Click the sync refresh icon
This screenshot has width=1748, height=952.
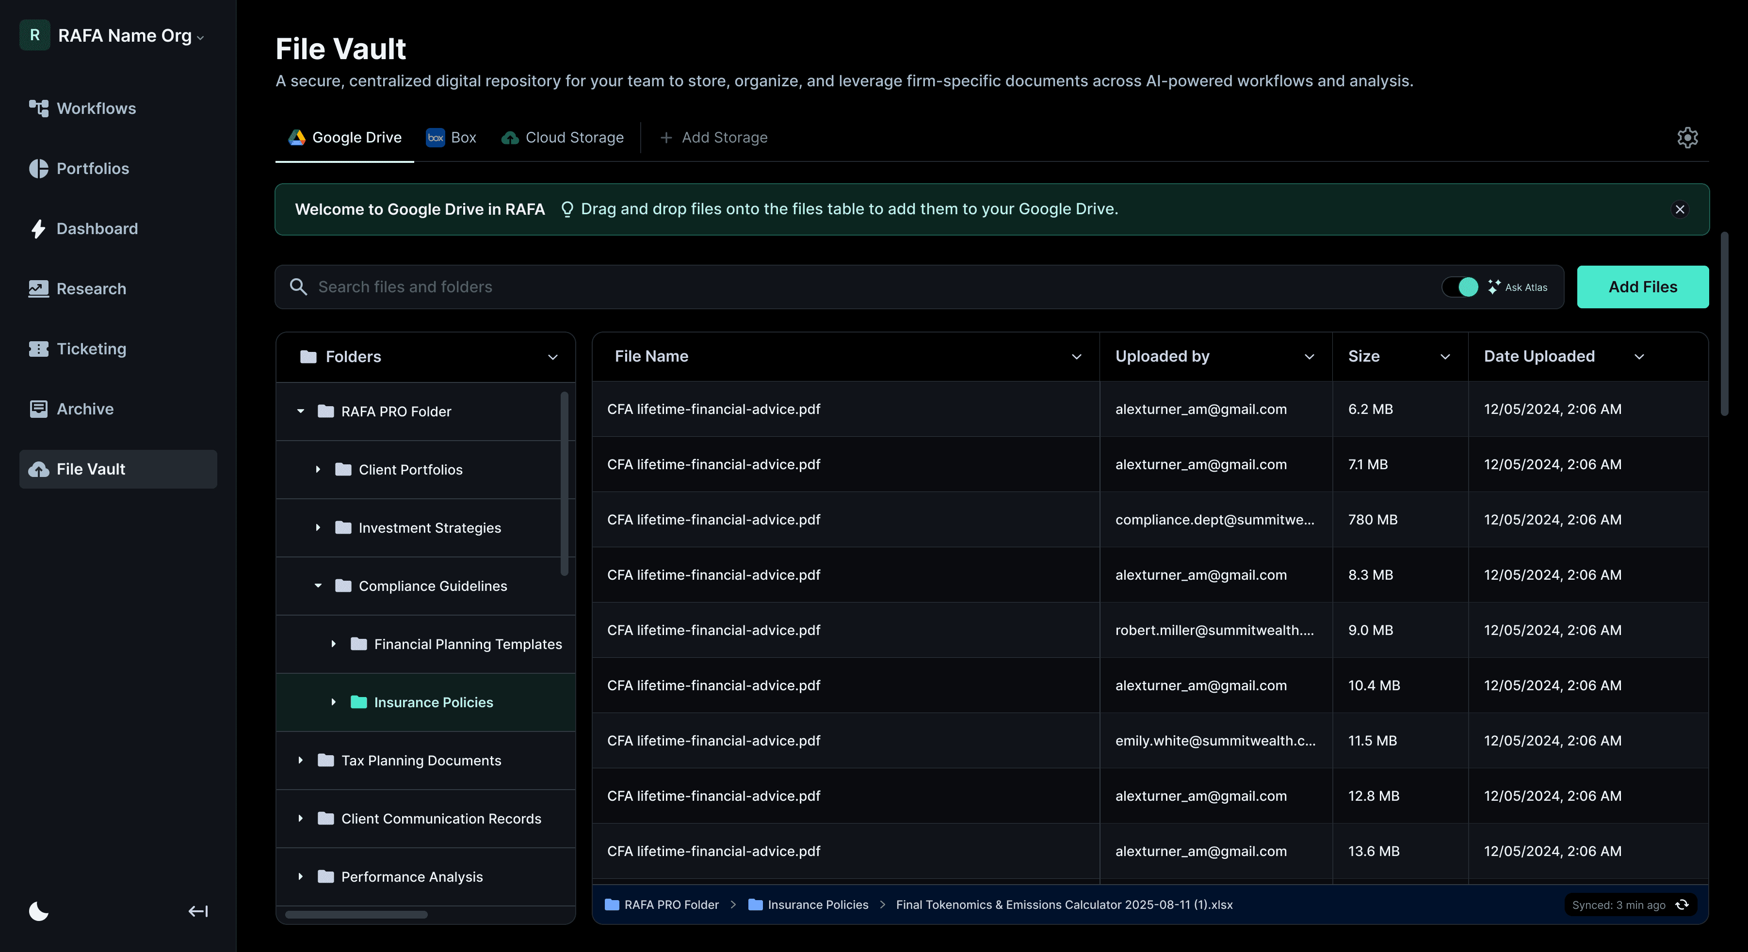(x=1682, y=904)
